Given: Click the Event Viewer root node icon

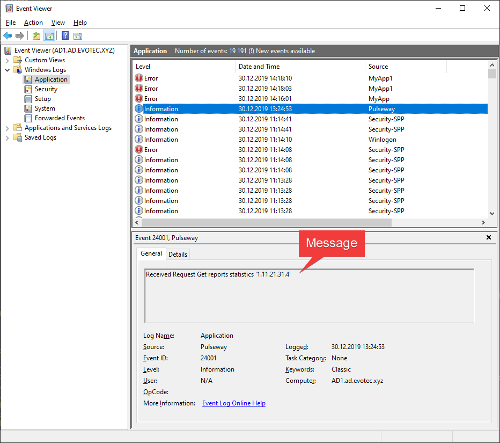Looking at the screenshot, I should tap(8, 50).
